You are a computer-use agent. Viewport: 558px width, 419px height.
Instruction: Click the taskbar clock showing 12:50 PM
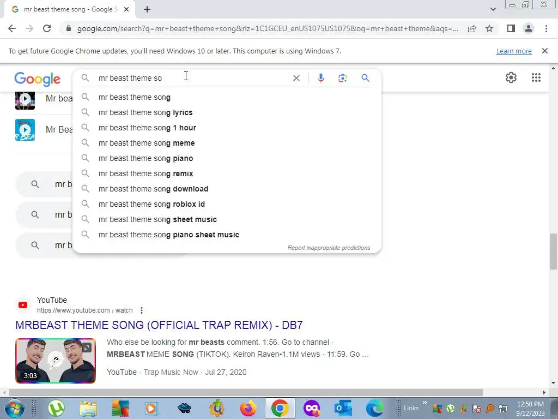530,408
